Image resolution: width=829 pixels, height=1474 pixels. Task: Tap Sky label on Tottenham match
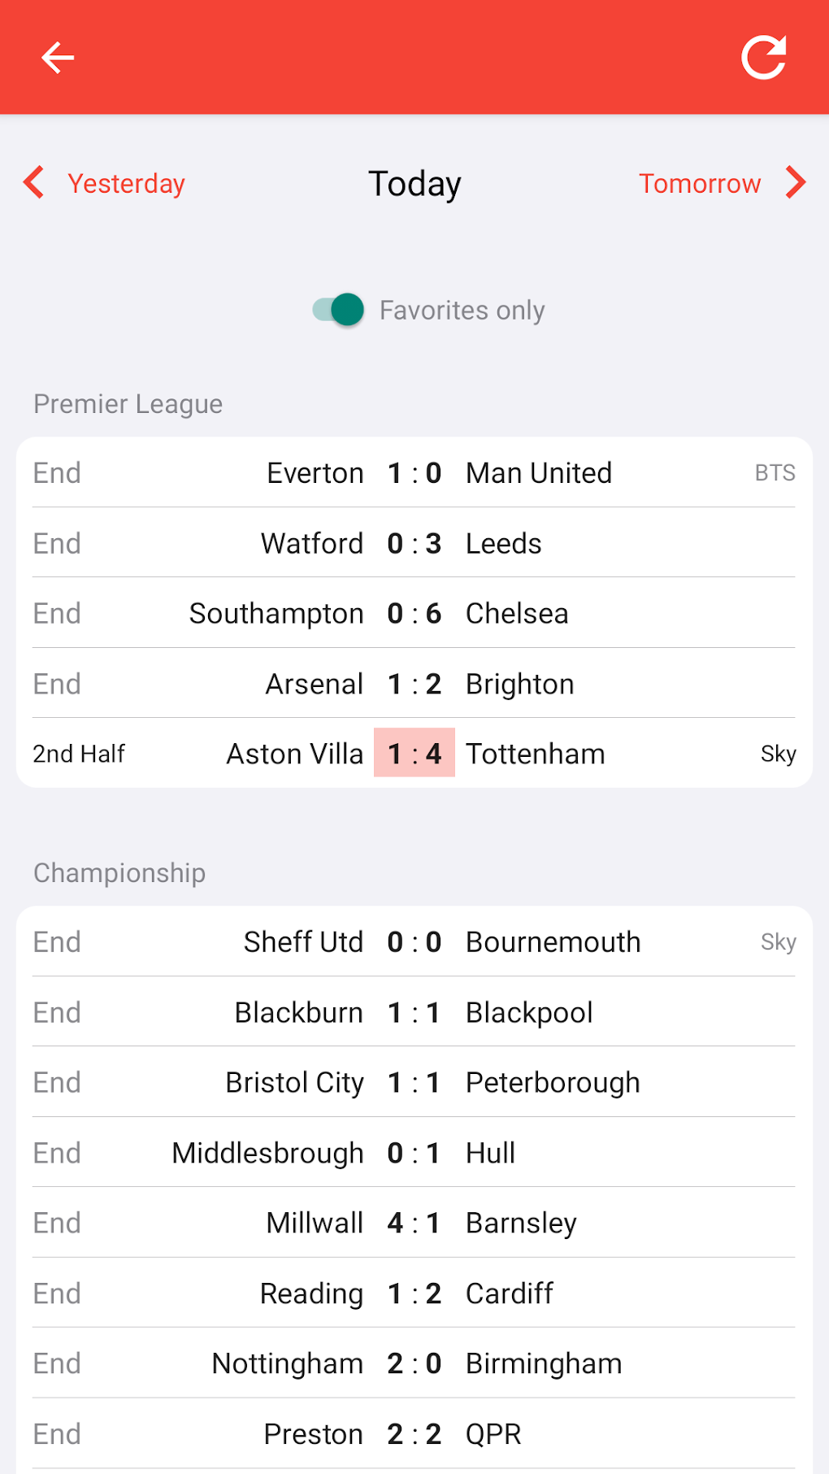pos(778,754)
